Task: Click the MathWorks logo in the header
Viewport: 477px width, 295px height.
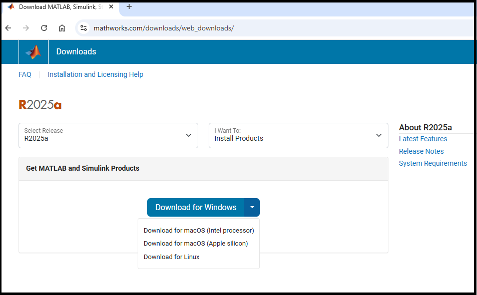Action: pyautogui.click(x=34, y=52)
